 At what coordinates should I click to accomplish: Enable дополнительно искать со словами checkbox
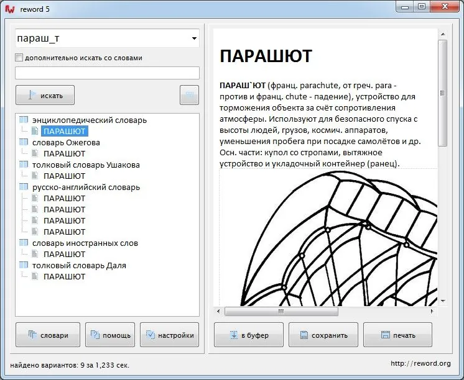(x=19, y=58)
